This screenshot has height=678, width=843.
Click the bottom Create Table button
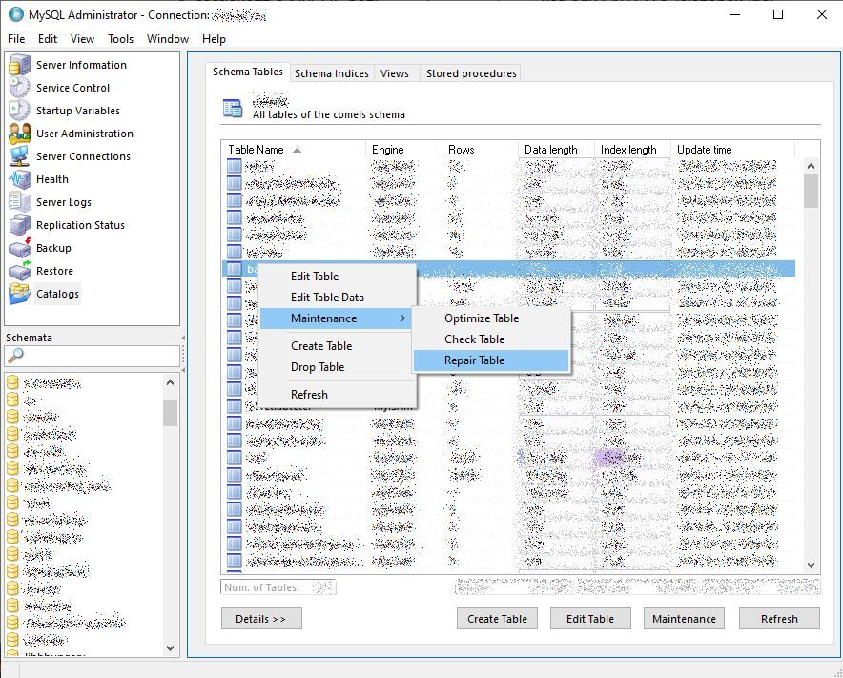pyautogui.click(x=497, y=619)
